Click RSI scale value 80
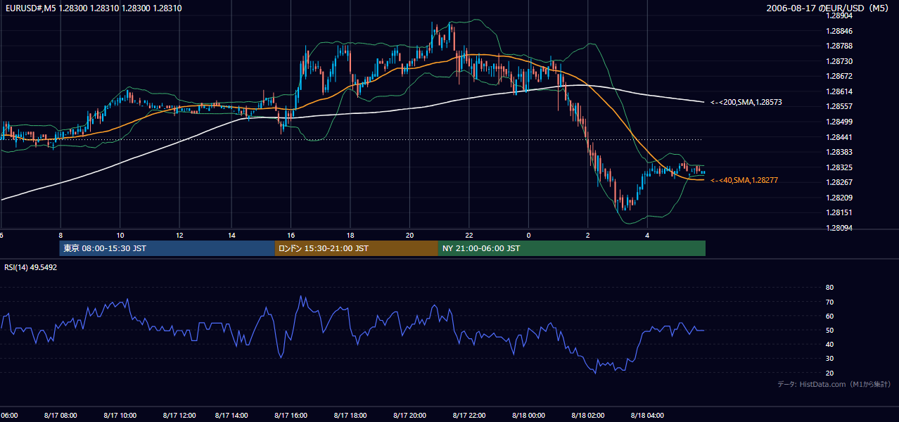Viewport: 899px width, 422px height. [x=829, y=288]
